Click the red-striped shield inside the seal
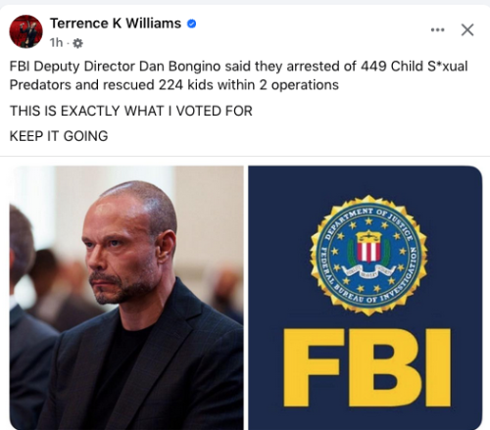The width and height of the screenshot is (490, 430). pos(368,247)
